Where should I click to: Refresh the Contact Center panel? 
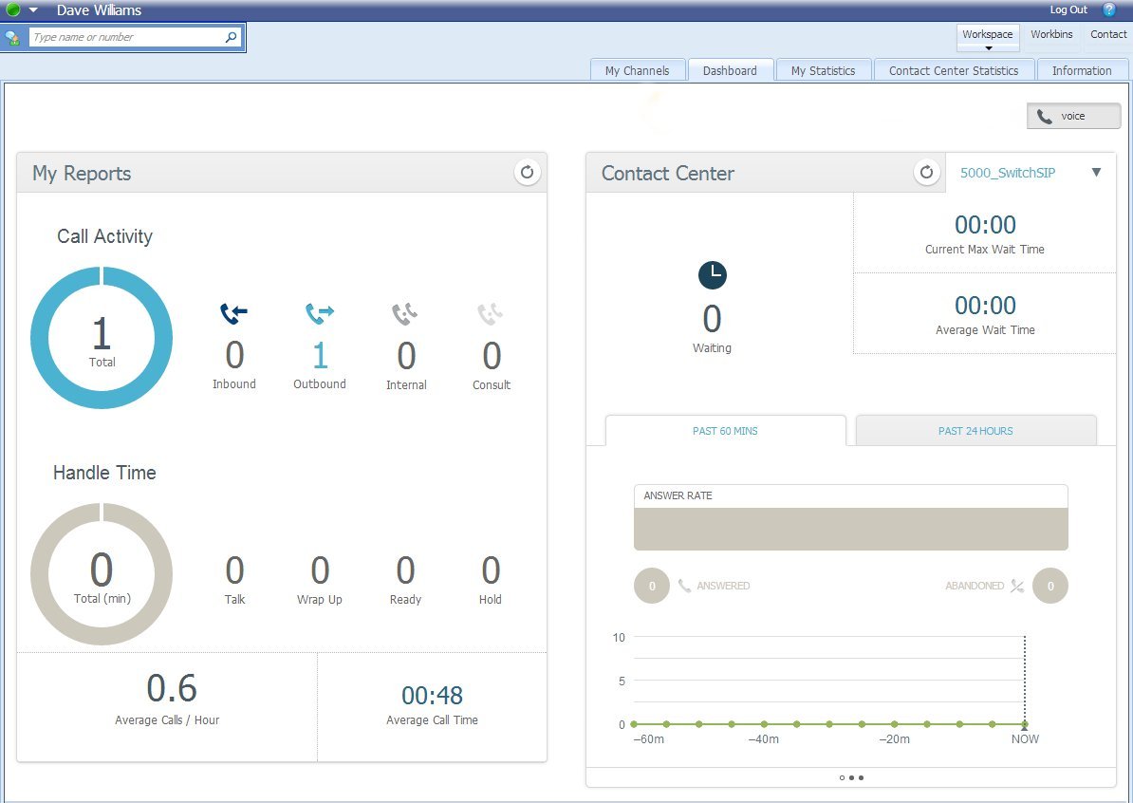[x=926, y=173]
